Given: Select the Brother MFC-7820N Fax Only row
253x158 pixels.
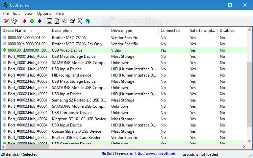Looking at the screenshot, I should click(124, 44).
